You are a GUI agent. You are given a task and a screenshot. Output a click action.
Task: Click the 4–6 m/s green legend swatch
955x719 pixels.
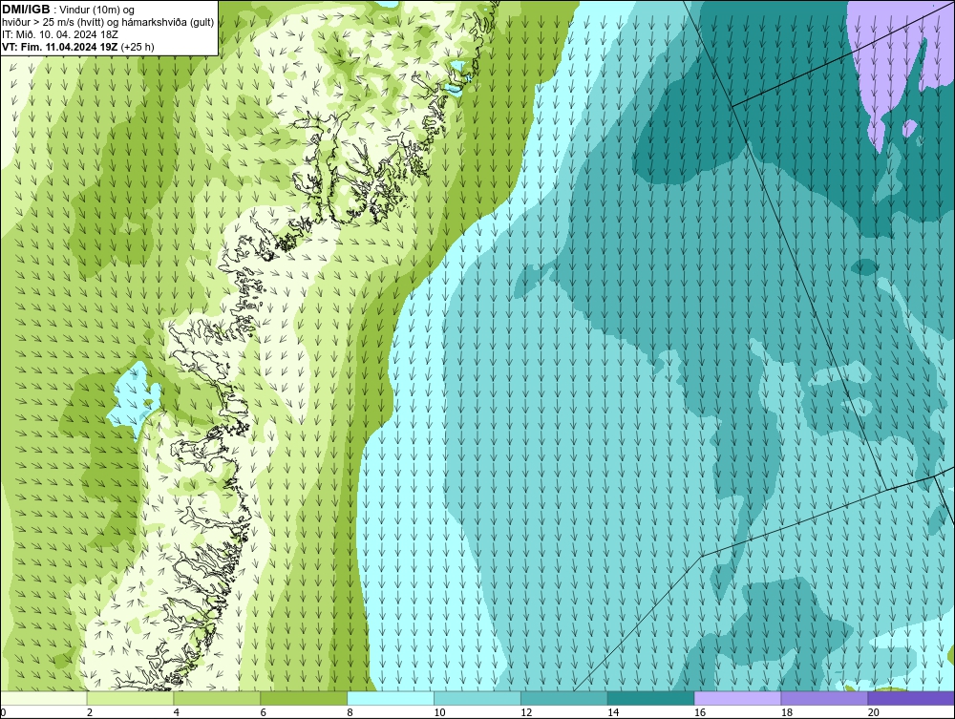[217, 699]
